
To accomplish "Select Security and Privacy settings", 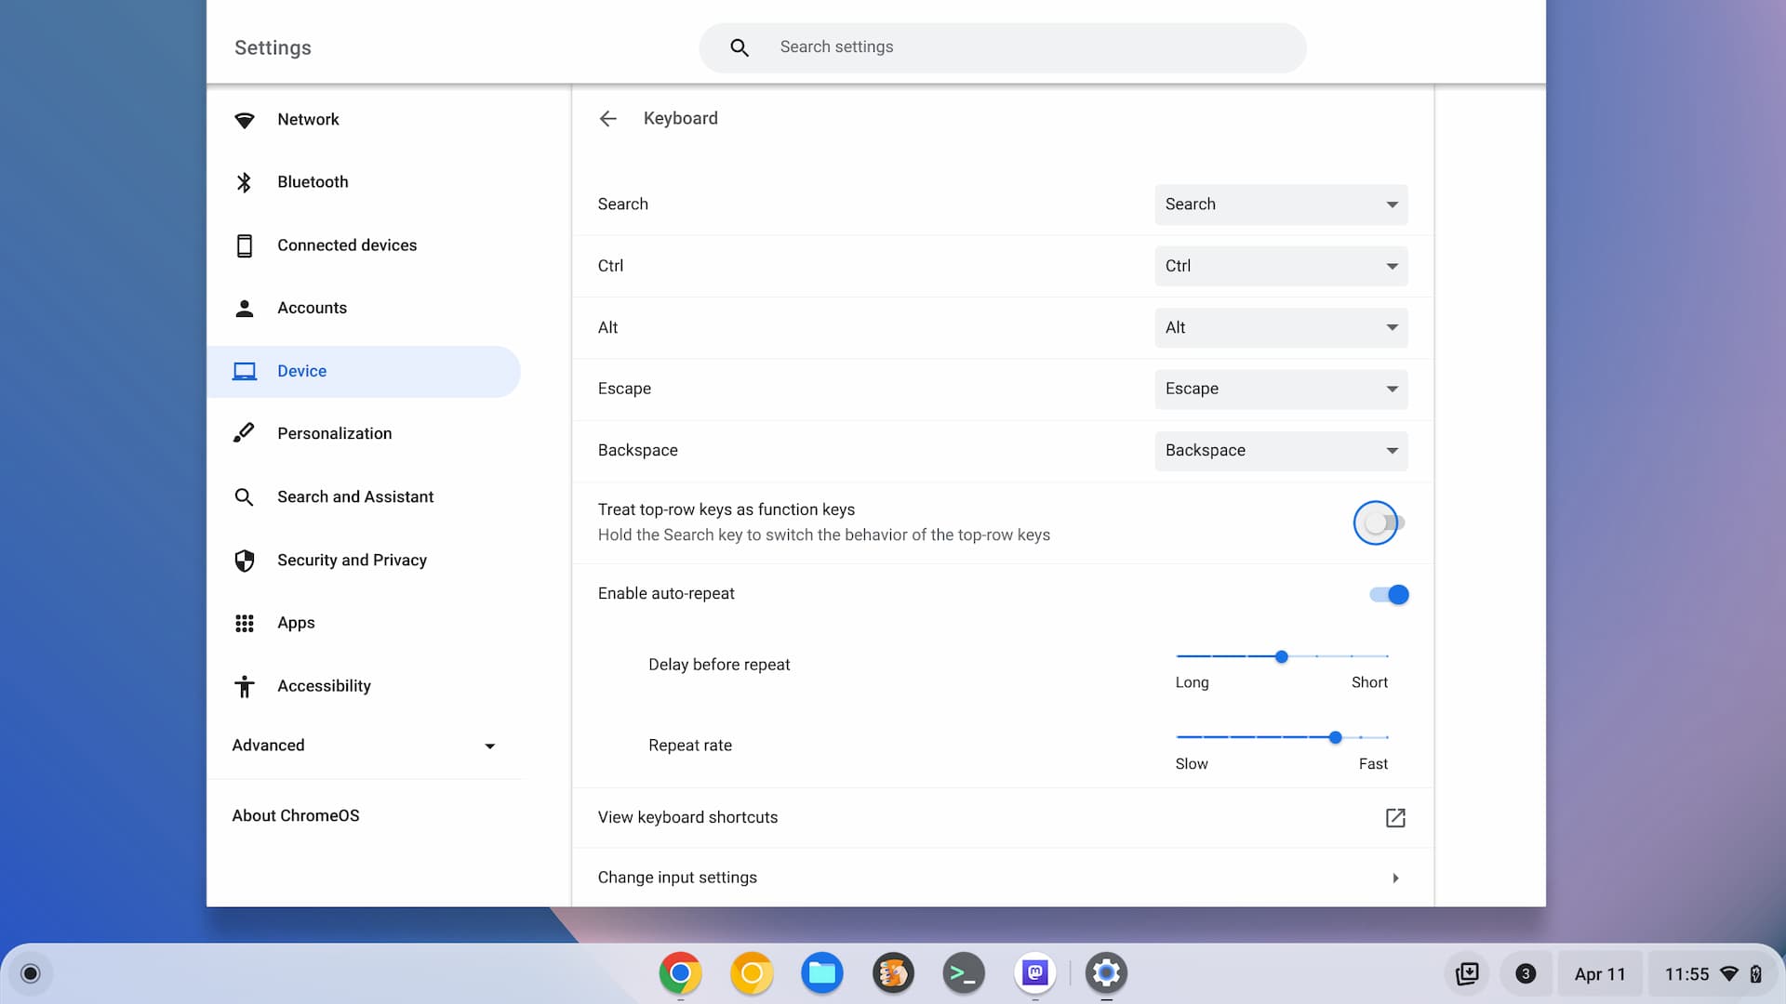I will click(x=352, y=559).
